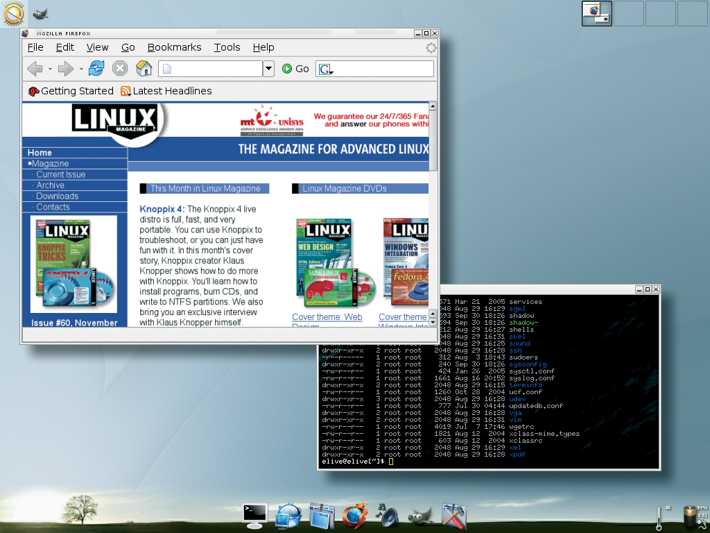Open the audio speaker app in dock
The width and height of the screenshot is (710, 533).
point(387,516)
